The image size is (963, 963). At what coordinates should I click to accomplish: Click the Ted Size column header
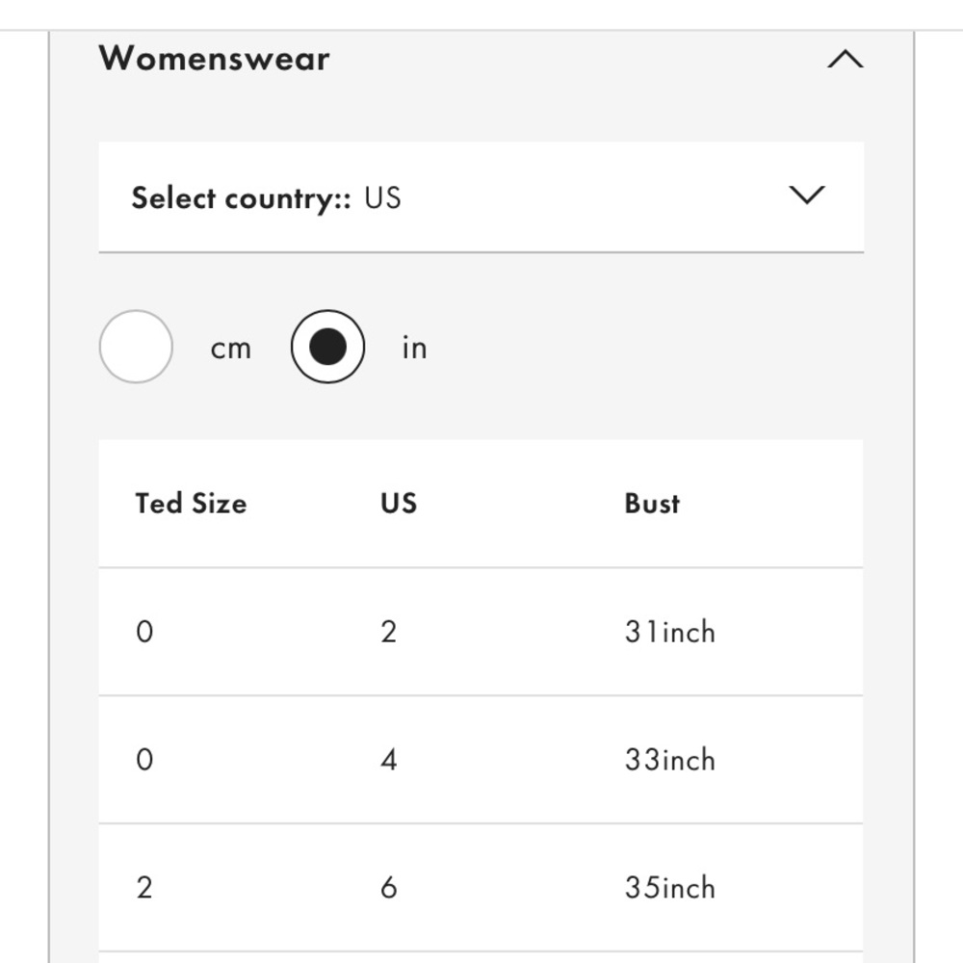[x=191, y=504]
